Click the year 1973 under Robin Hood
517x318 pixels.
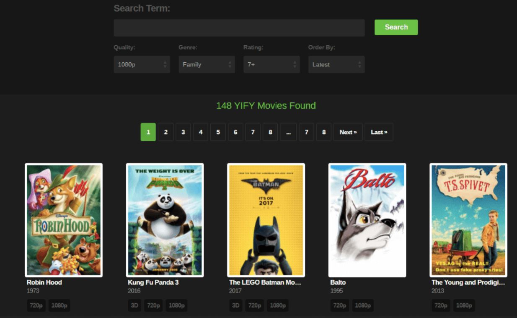33,291
